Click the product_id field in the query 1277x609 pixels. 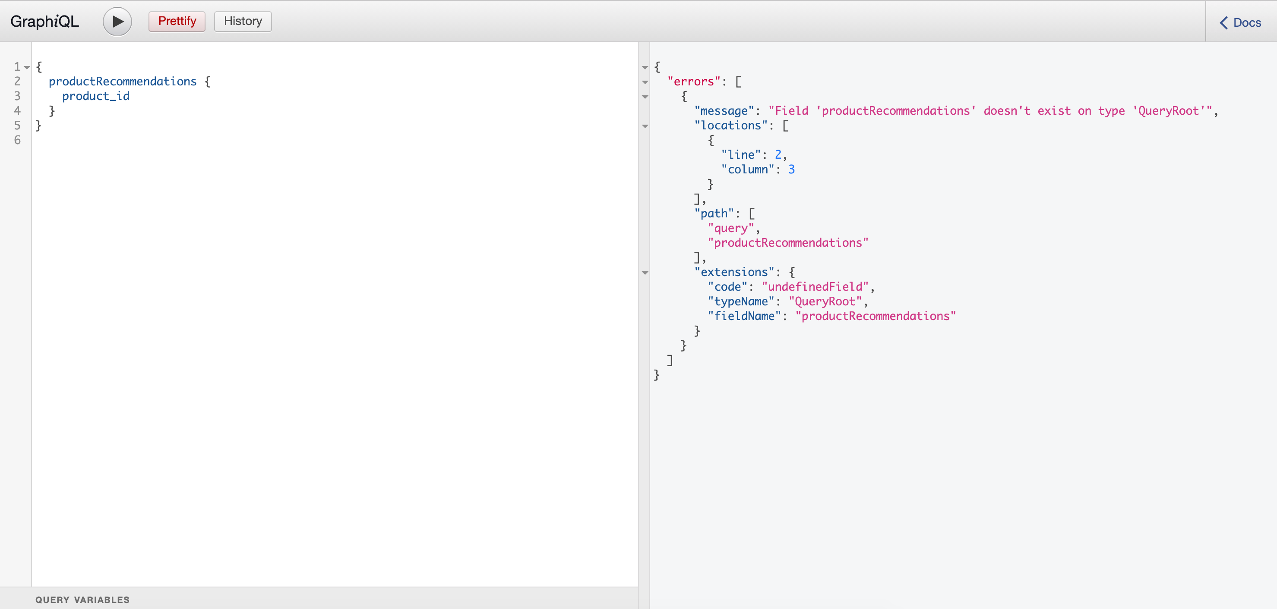tap(96, 96)
